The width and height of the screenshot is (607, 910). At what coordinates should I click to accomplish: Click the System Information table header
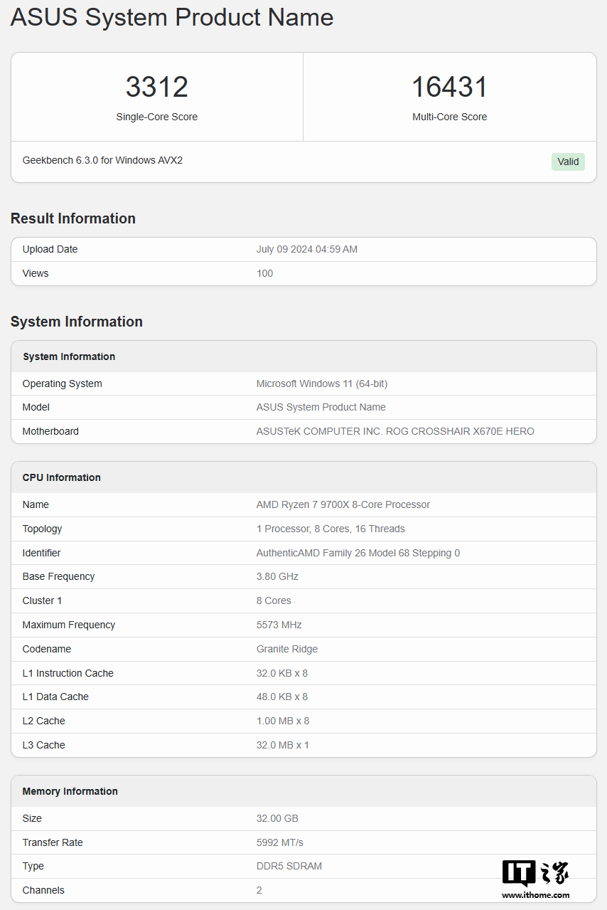tap(69, 356)
